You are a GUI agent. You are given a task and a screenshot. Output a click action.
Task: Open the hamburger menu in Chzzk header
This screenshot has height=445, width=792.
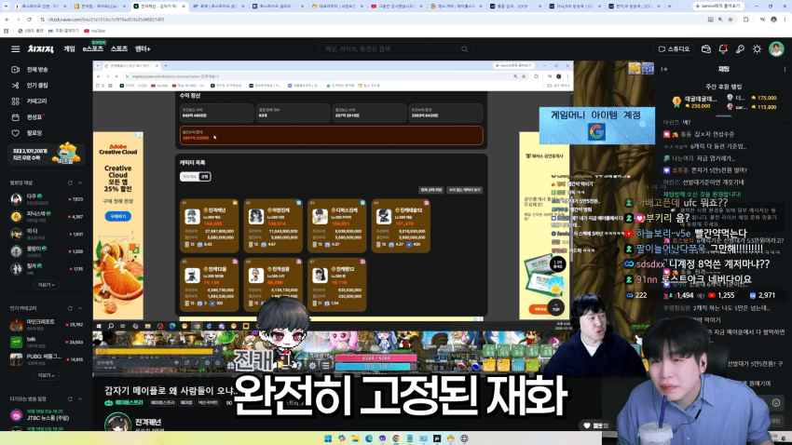click(x=15, y=49)
